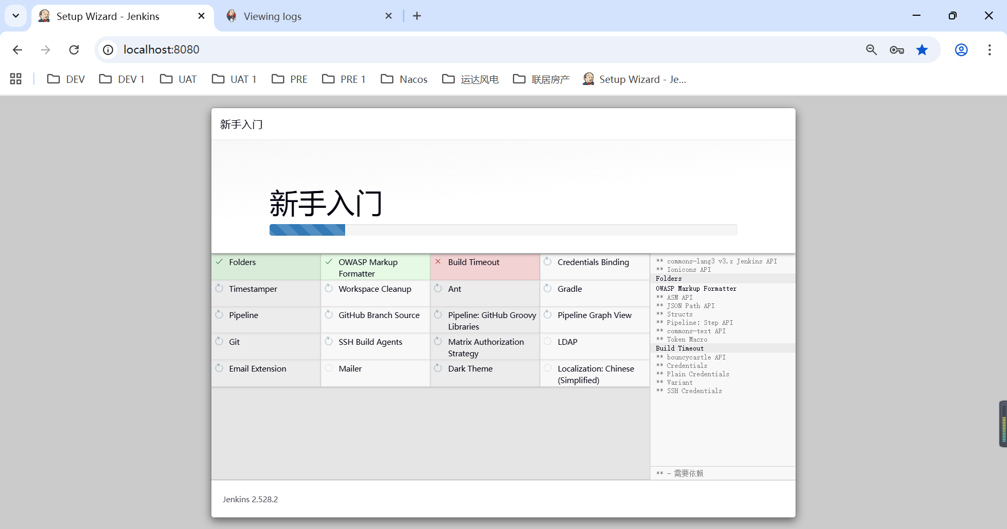Open the Nacos bookmark folder
1007x529 pixels.
[x=404, y=79]
